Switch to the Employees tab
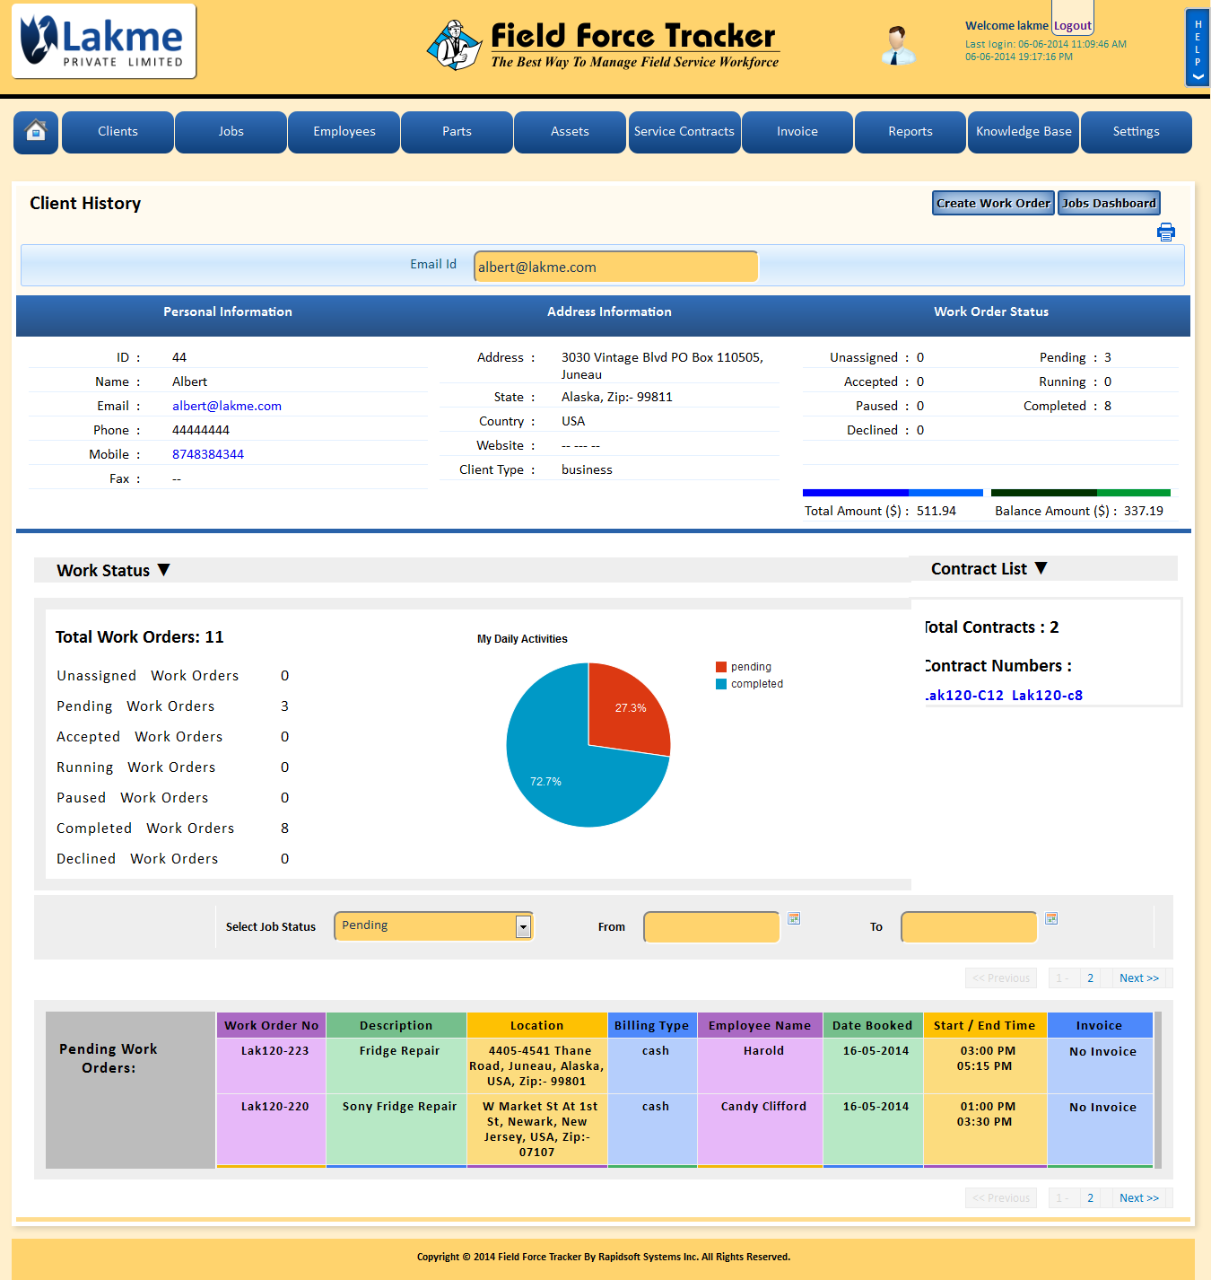The image size is (1211, 1280). [x=344, y=132]
